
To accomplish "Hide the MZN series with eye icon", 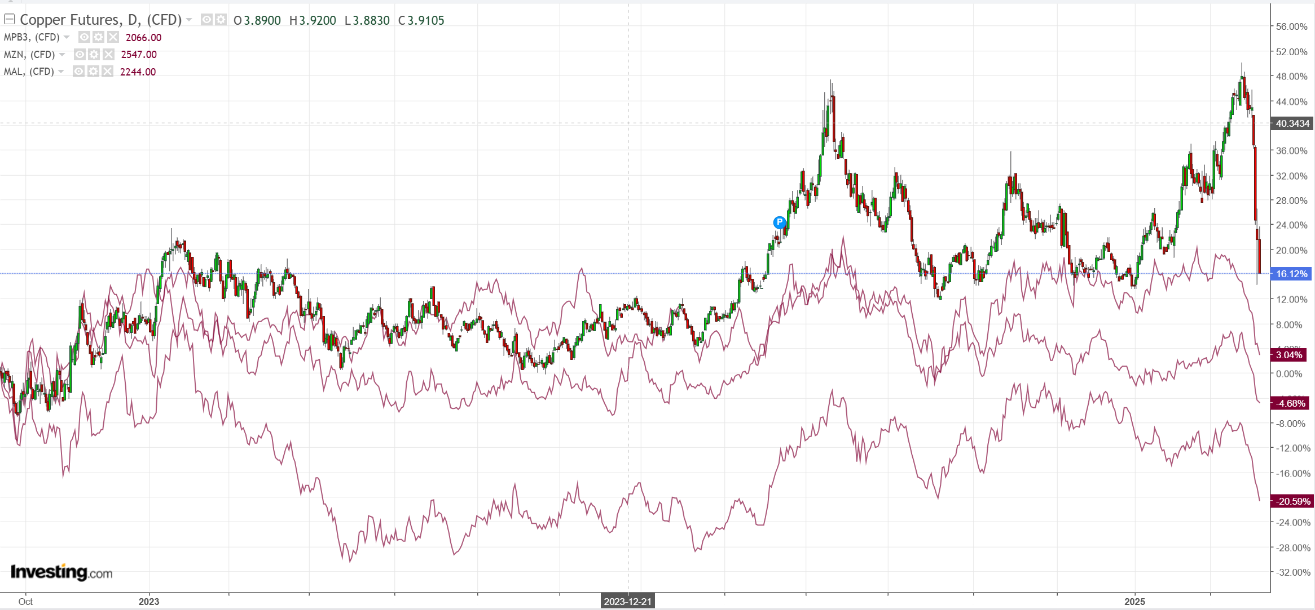I will click(x=80, y=55).
